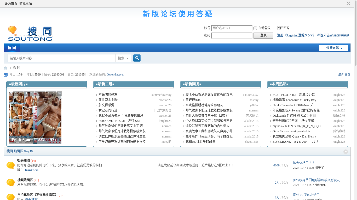Open moderator frankness's profile
The height and width of the screenshot is (200, 357).
coord(32,170)
